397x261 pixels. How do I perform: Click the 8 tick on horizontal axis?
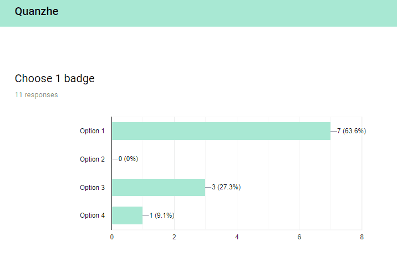(x=362, y=237)
